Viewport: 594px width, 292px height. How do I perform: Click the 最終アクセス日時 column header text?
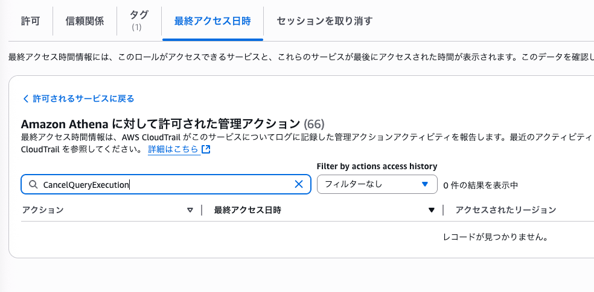(x=247, y=210)
